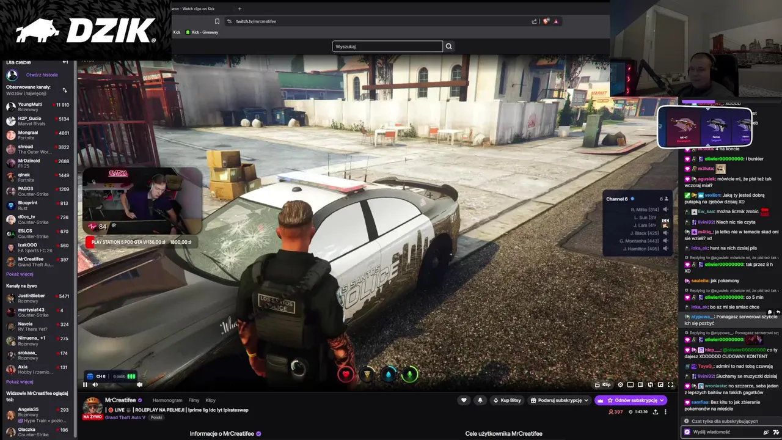Open Angela35 recommended channel
Image resolution: width=782 pixels, height=440 pixels.
(x=37, y=415)
